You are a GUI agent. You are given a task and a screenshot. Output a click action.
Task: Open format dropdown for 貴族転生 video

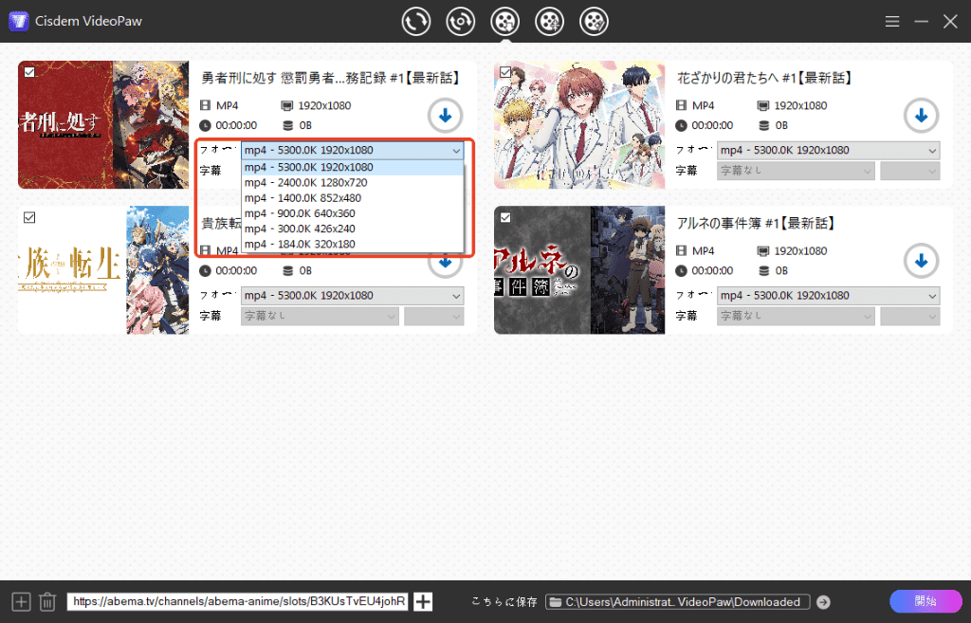(x=353, y=296)
